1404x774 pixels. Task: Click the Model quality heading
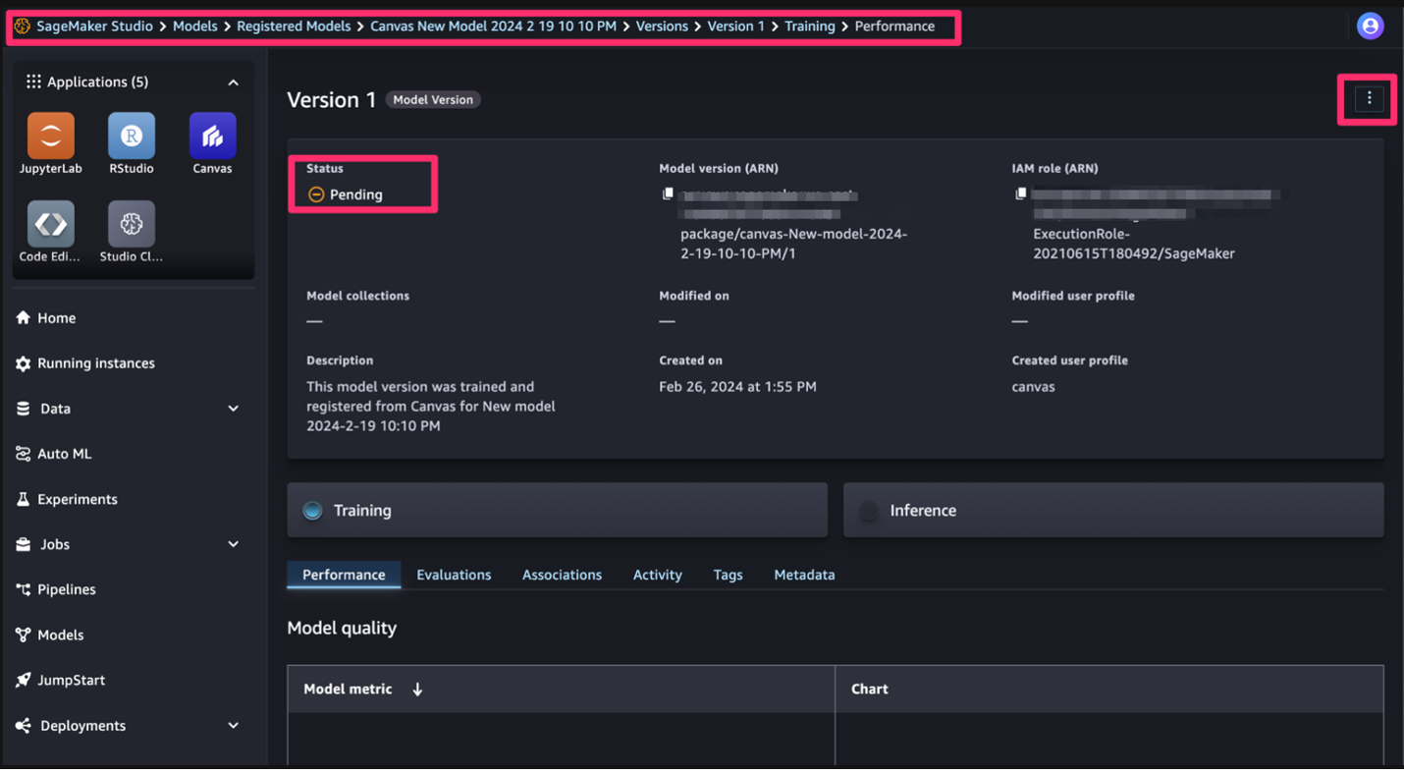pyautogui.click(x=342, y=629)
